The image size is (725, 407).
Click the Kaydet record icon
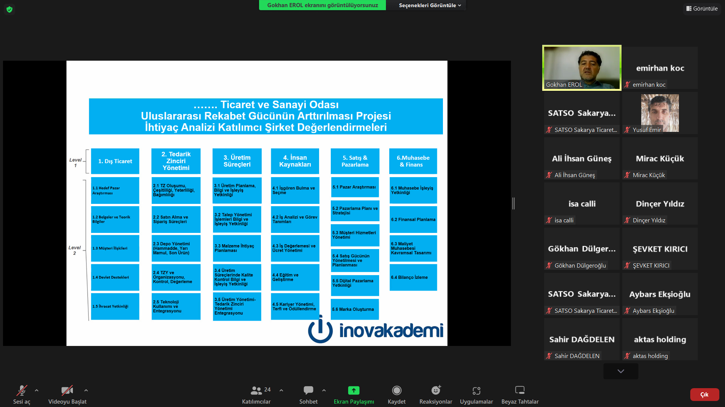(396, 390)
